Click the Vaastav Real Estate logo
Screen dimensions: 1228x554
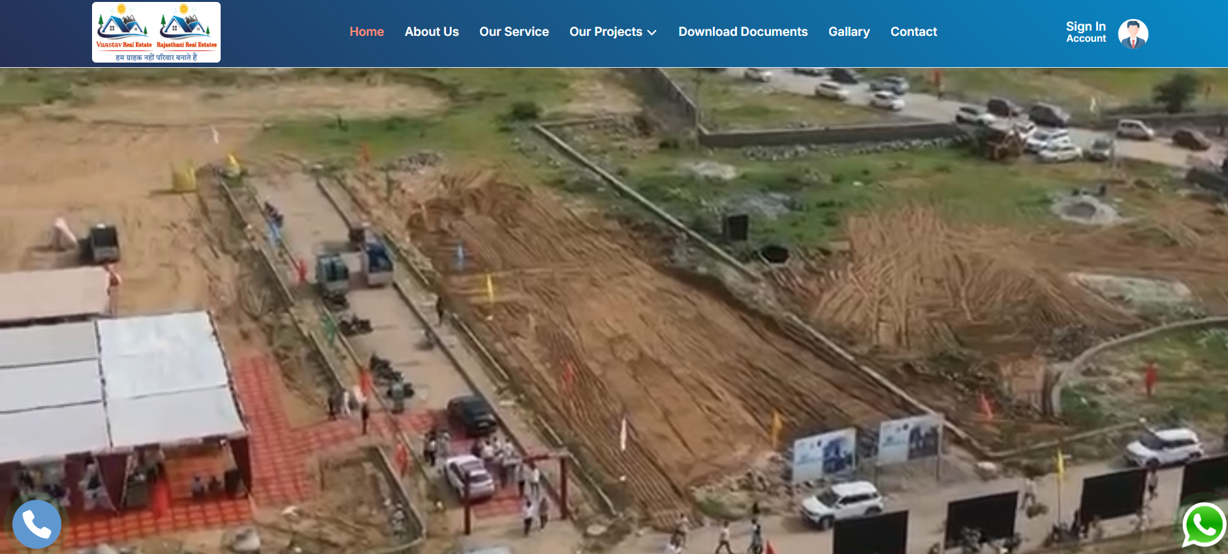pyautogui.click(x=156, y=33)
